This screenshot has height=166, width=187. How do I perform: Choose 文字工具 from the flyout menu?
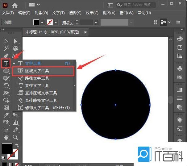pyautogui.click(x=44, y=63)
